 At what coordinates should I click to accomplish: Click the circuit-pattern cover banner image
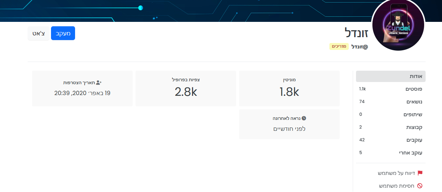[182, 11]
